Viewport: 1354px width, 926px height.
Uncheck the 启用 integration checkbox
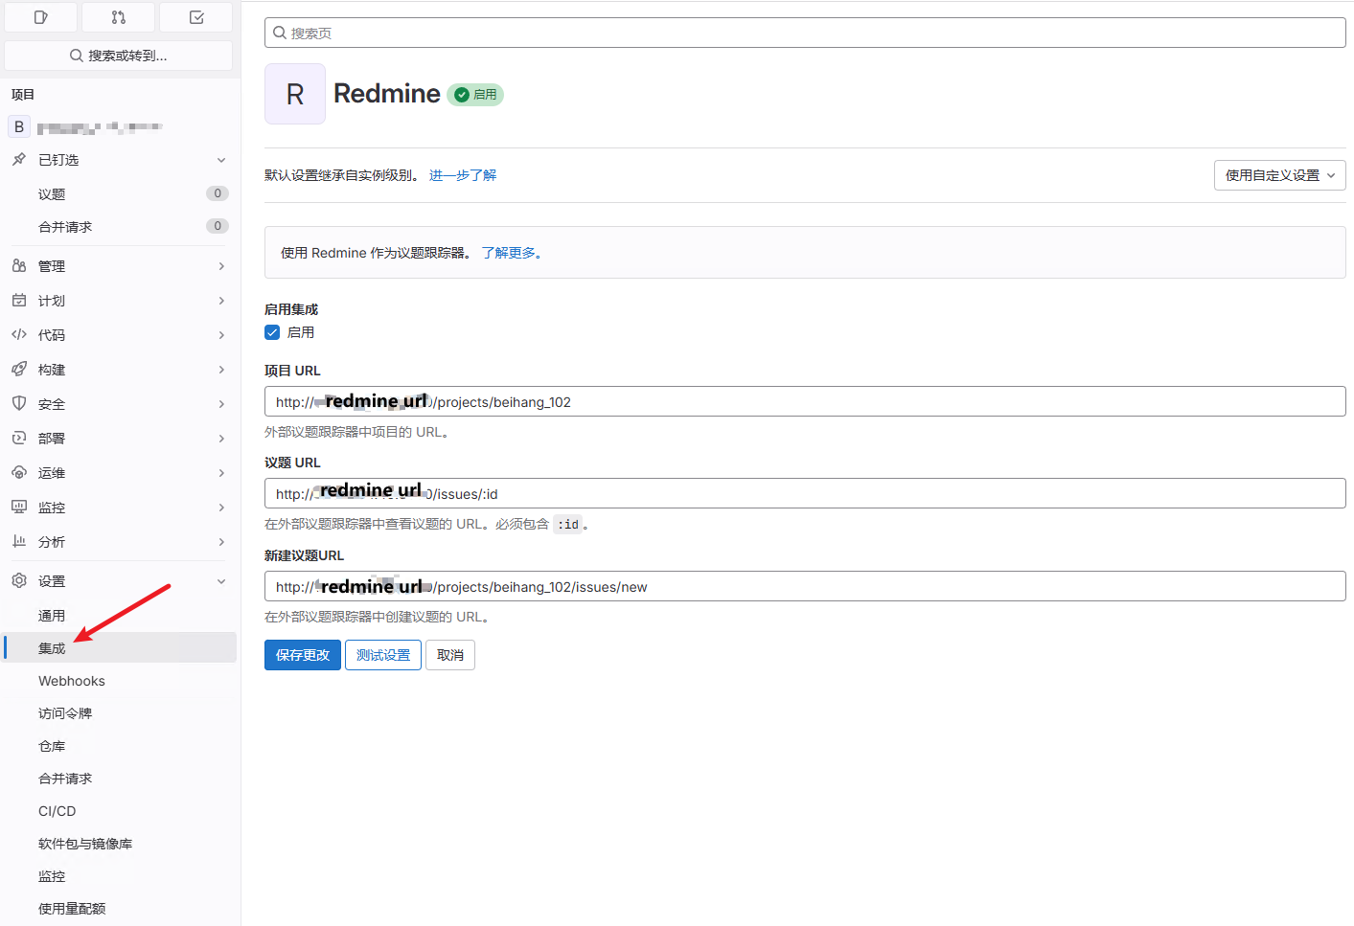click(x=272, y=332)
